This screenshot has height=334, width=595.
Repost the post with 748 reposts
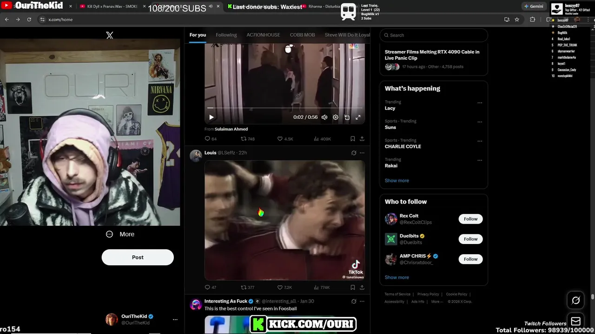247,139
